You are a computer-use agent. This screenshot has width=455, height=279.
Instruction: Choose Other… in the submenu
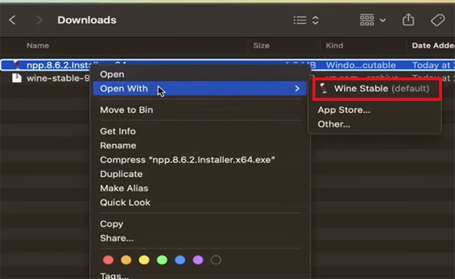click(334, 124)
